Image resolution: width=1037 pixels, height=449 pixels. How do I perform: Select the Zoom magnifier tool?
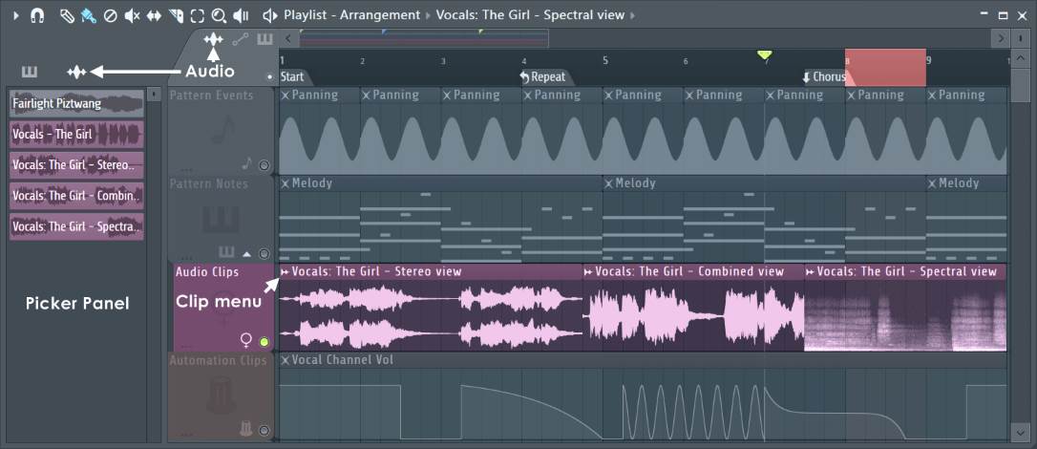click(219, 15)
